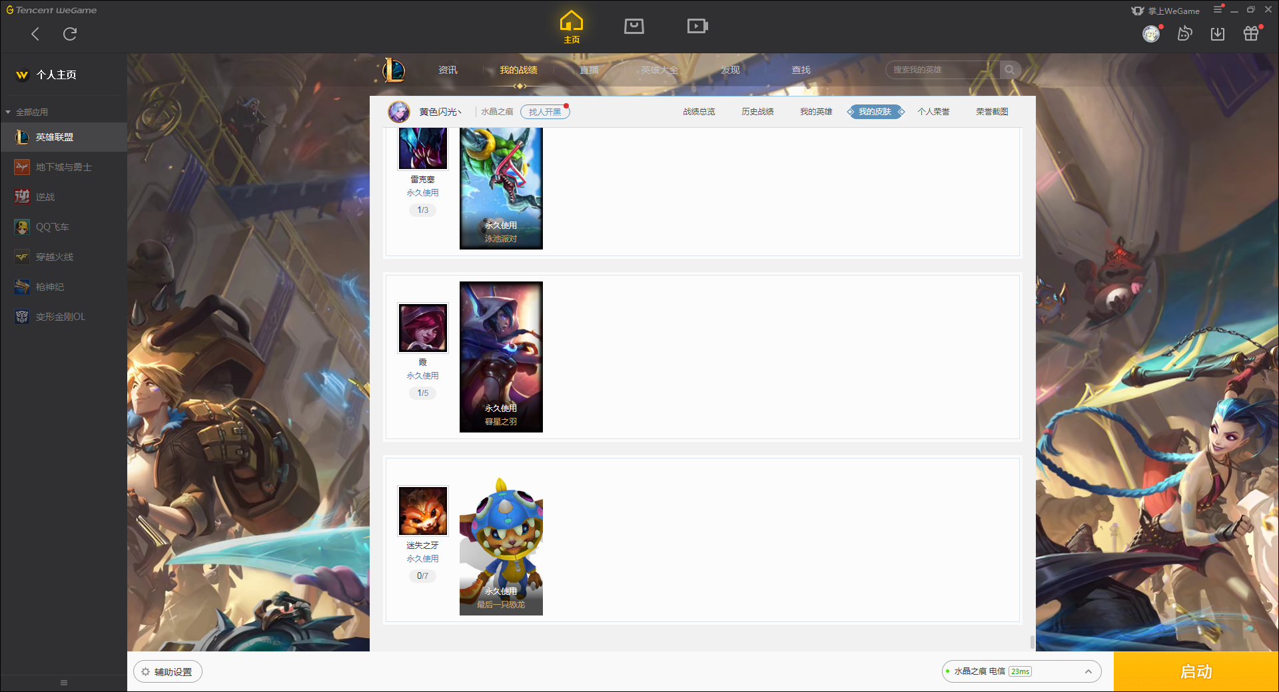Click the user avatar in title bar
Screen dimensions: 1279x692
pos(1151,34)
